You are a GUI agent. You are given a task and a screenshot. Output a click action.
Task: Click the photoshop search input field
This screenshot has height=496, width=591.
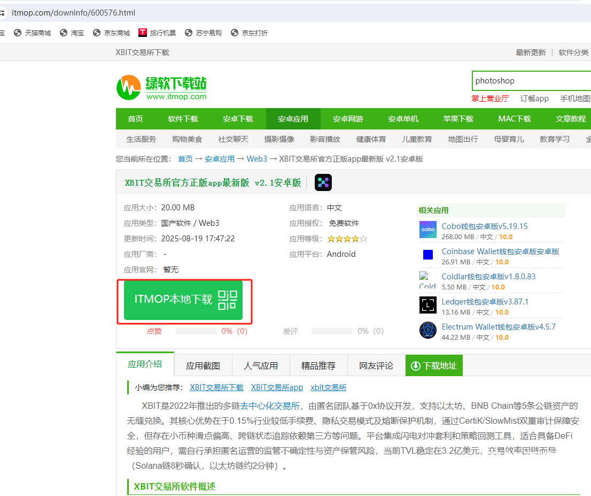point(529,81)
